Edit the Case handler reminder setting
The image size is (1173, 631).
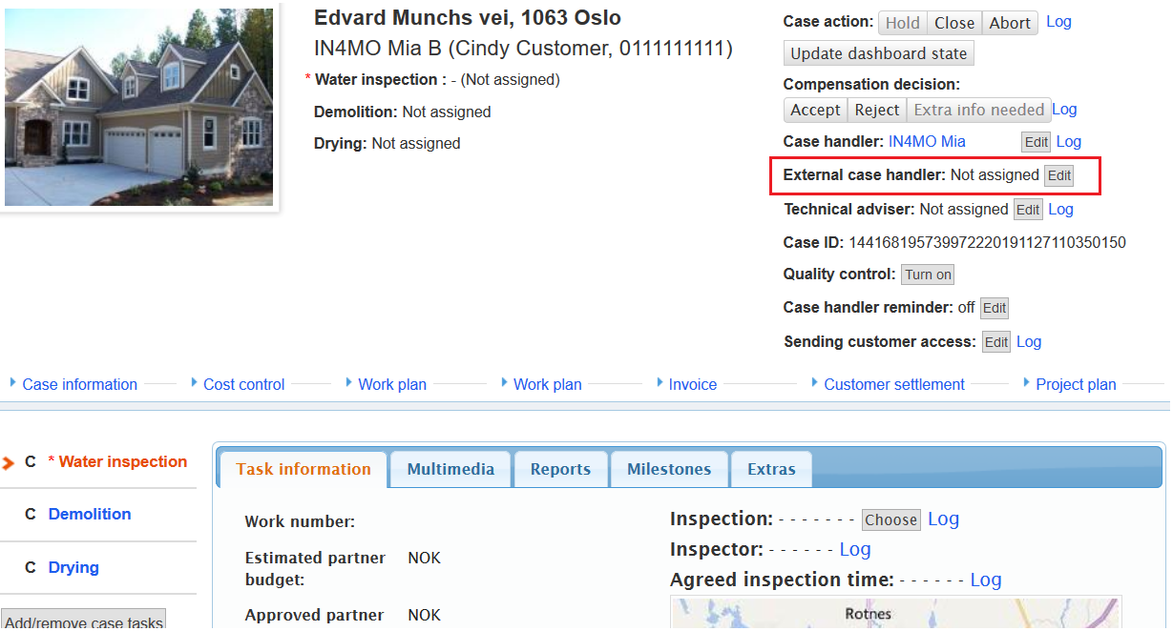[994, 308]
